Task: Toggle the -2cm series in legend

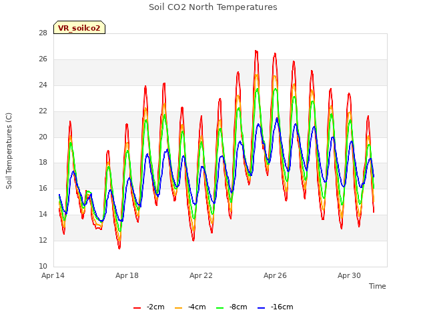Action: point(149,307)
